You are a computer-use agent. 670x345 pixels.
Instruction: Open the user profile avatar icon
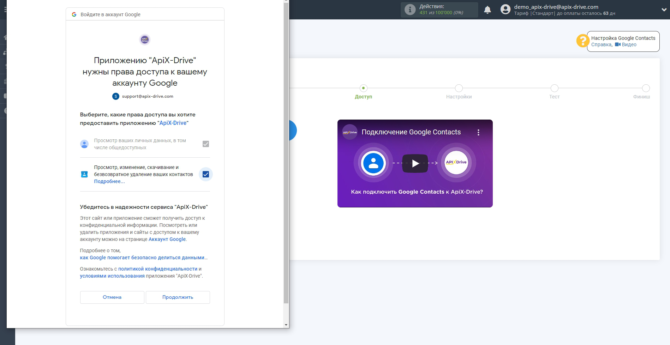tap(506, 10)
